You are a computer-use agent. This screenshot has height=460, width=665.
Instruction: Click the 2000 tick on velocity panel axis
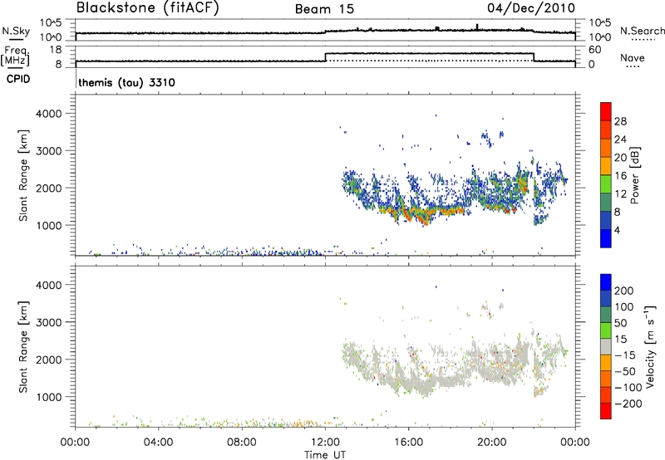point(49,360)
